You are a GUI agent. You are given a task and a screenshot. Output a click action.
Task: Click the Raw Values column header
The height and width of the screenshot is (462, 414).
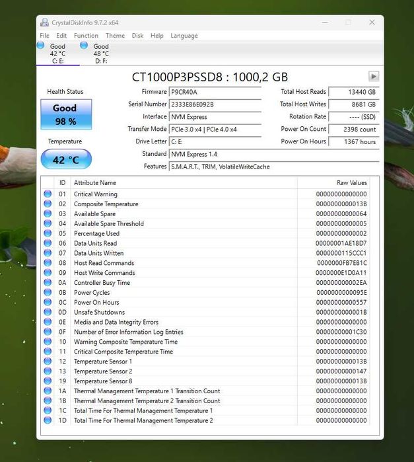tap(333, 182)
